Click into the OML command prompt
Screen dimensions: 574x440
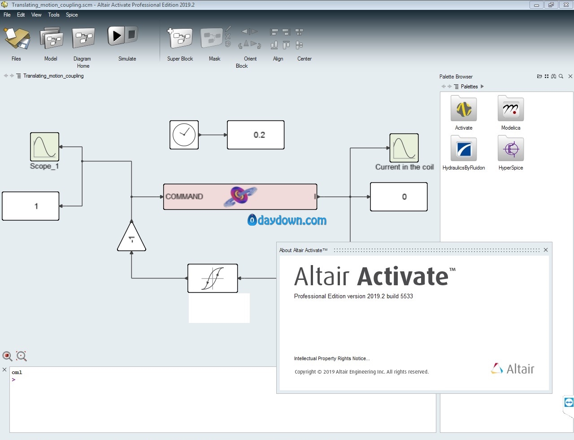coord(222,379)
